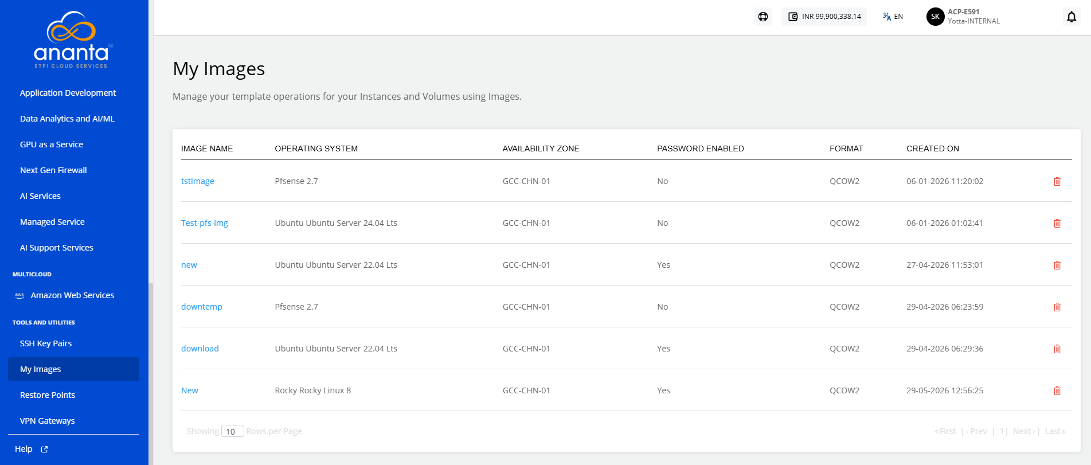Click the Prev pagination button
1091x465 pixels.
click(977, 431)
